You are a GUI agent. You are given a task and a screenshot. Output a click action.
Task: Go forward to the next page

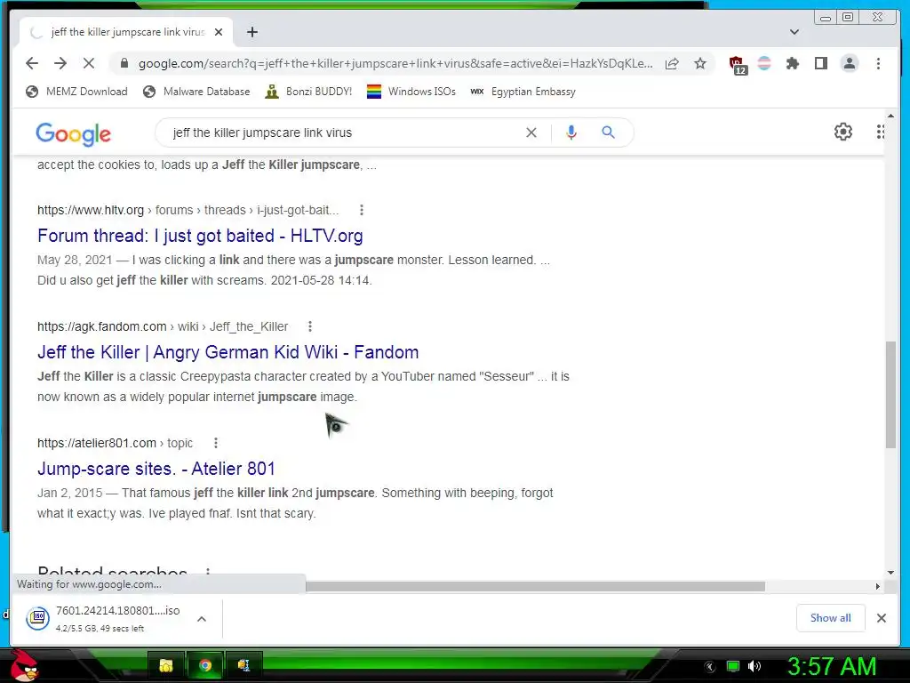tap(60, 63)
